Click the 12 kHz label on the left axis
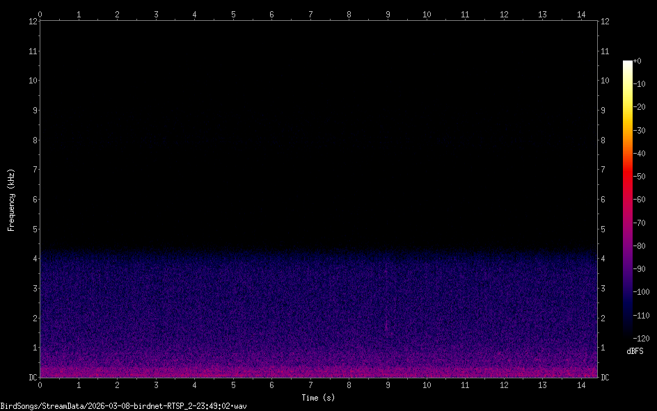This screenshot has height=411, width=657. 31,21
